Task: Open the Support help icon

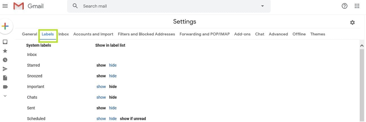Action: point(345,6)
